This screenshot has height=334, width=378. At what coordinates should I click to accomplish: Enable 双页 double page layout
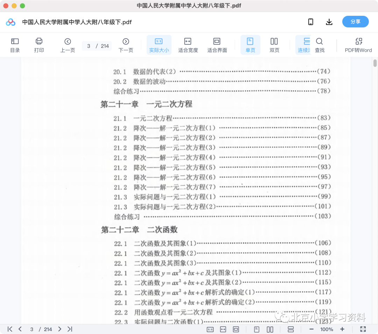274,45
